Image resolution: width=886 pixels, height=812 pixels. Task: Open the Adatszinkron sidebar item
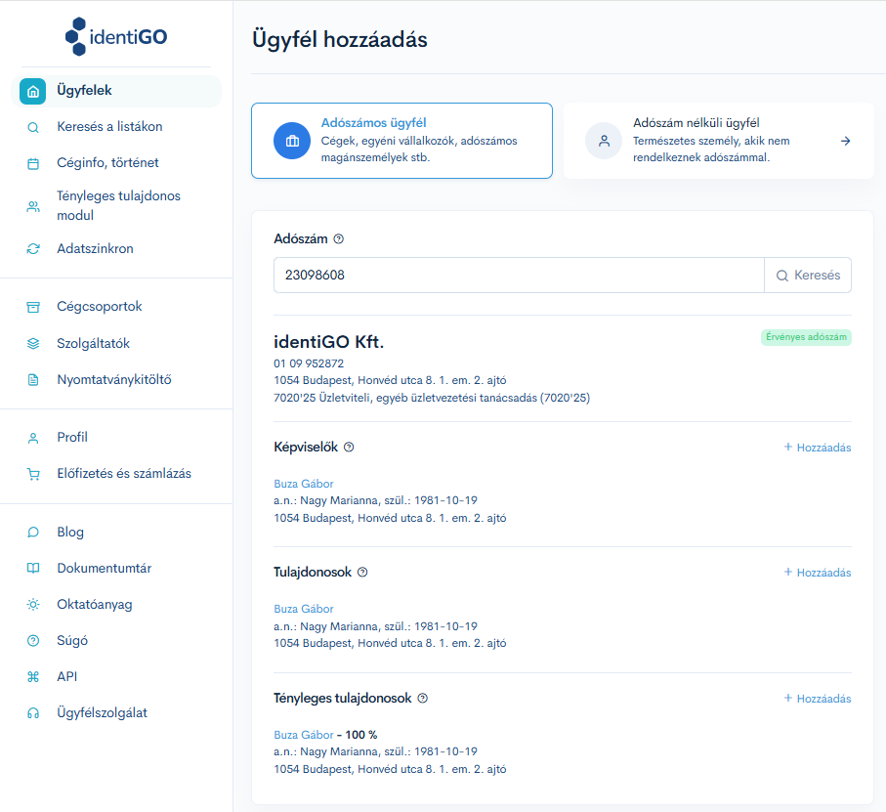click(x=95, y=248)
